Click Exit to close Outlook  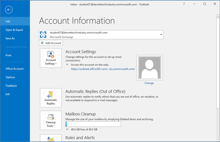coord(7,94)
